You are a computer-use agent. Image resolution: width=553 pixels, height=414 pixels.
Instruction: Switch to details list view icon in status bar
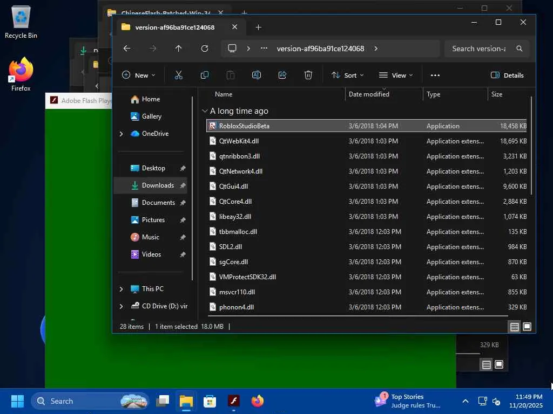[515, 327]
